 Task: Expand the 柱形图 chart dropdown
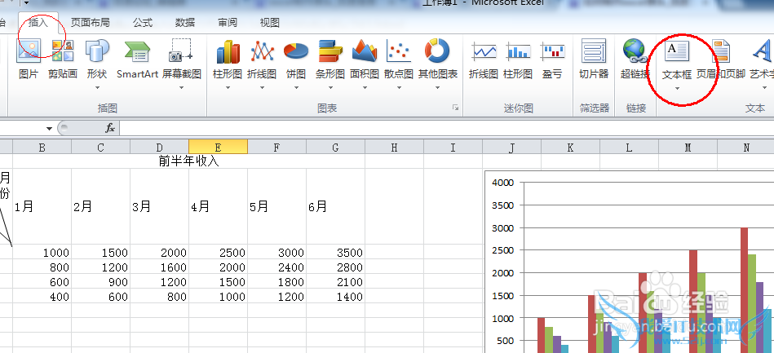(228, 87)
